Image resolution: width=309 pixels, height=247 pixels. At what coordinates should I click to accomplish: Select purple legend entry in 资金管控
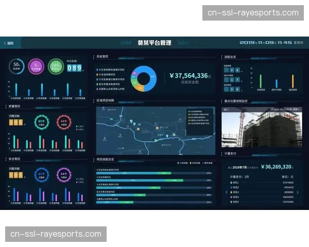click(x=110, y=89)
